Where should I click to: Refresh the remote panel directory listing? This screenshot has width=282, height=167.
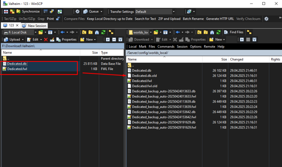[x=219, y=32]
